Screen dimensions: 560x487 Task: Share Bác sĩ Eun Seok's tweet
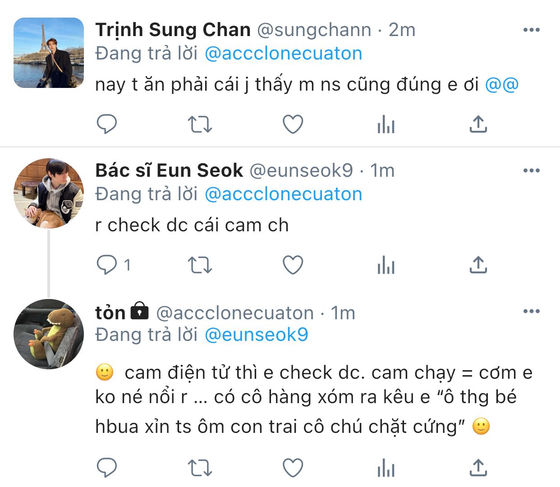pyautogui.click(x=478, y=265)
